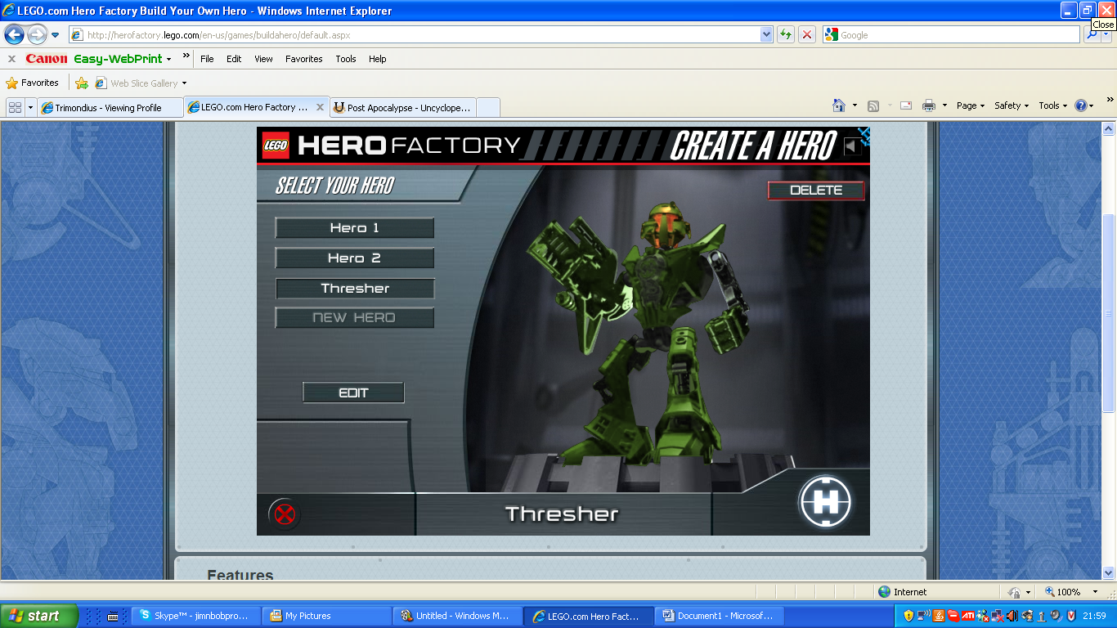Click the LEGO logo in the game header

[x=276, y=146]
